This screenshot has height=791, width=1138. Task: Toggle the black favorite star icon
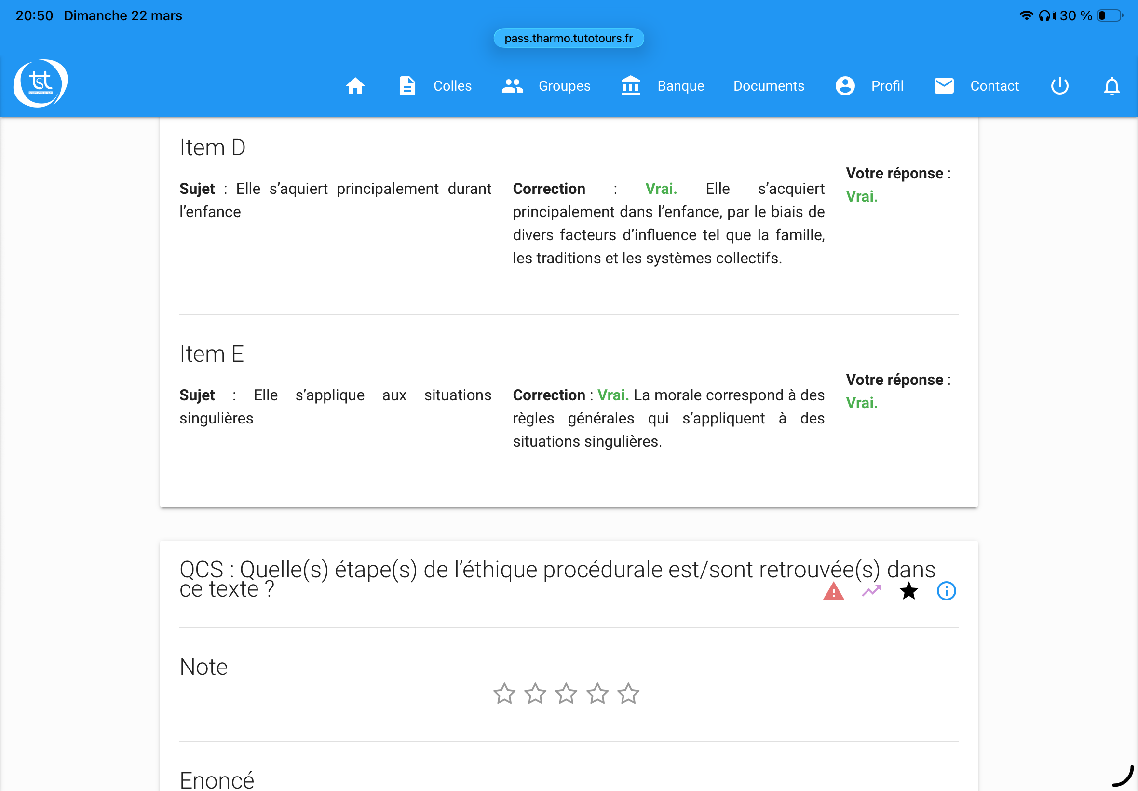908,591
